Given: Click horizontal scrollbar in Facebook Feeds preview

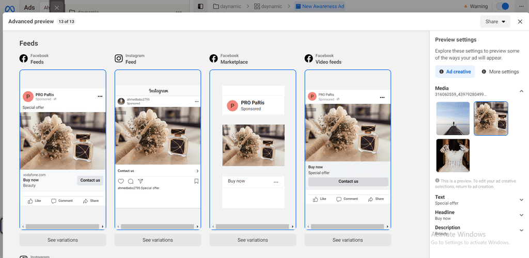Looking at the screenshot, I should [63, 227].
